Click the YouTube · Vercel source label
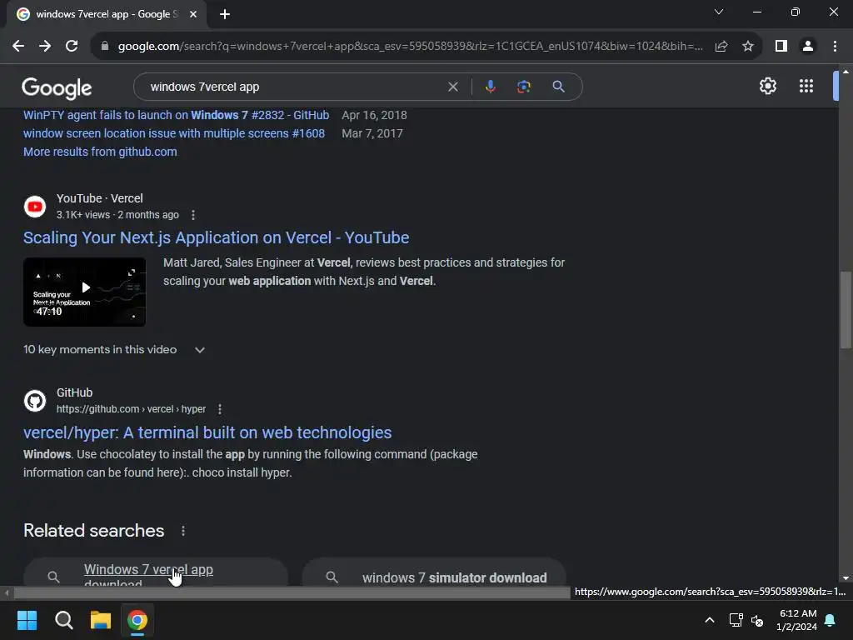The image size is (853, 640). (100, 198)
